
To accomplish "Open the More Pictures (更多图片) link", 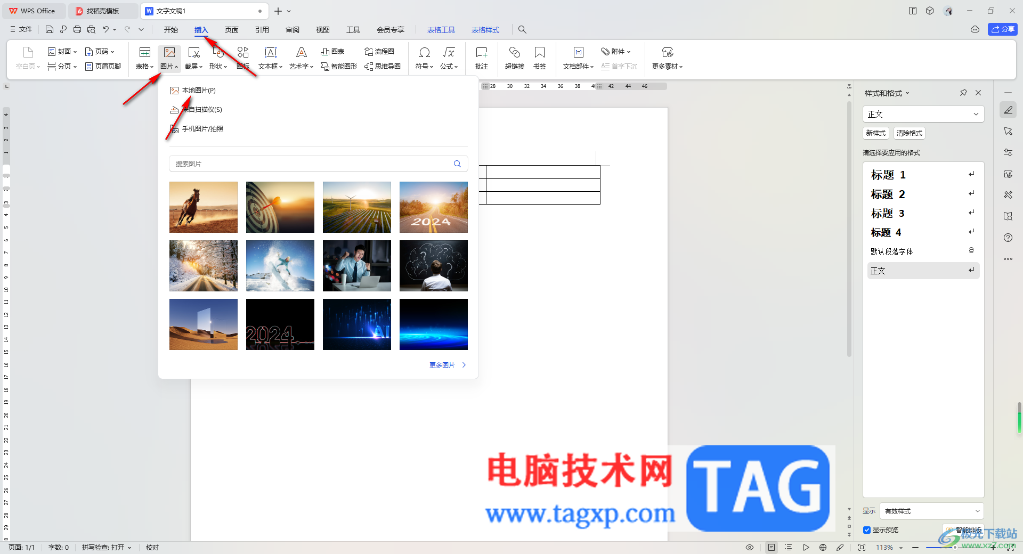I will click(x=448, y=365).
